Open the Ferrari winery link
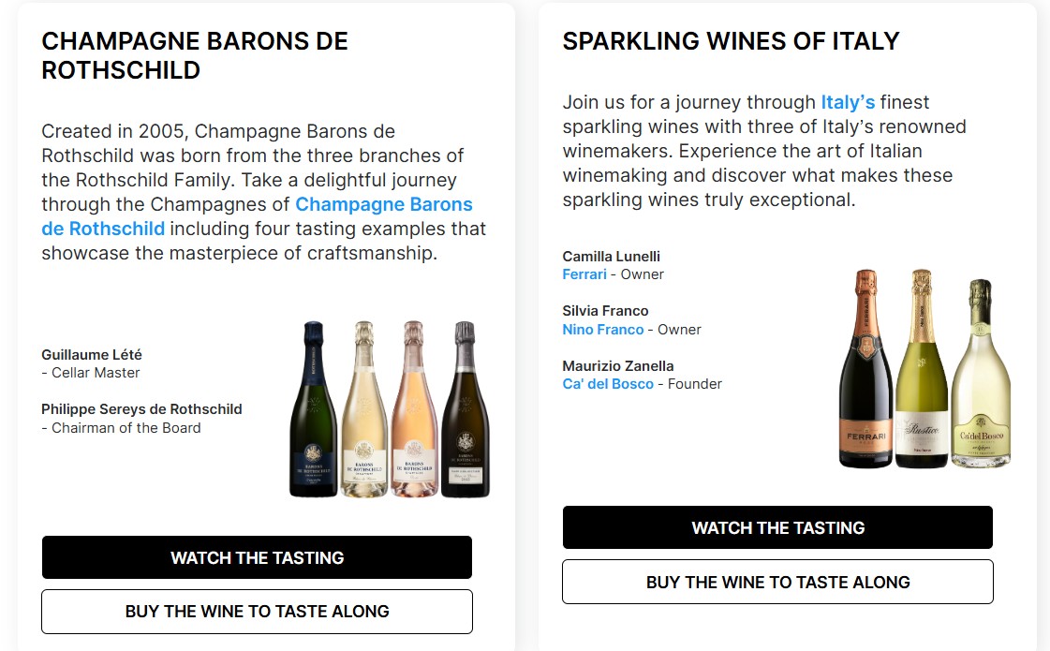 [584, 274]
